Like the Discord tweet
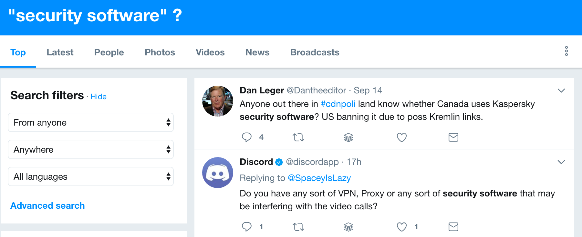Viewport: 582px width, 237px height. [x=401, y=227]
